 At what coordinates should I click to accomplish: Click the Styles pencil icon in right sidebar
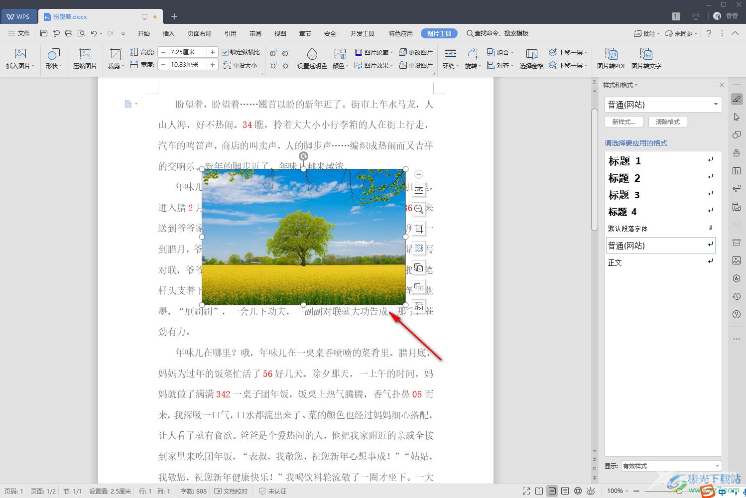(x=737, y=99)
